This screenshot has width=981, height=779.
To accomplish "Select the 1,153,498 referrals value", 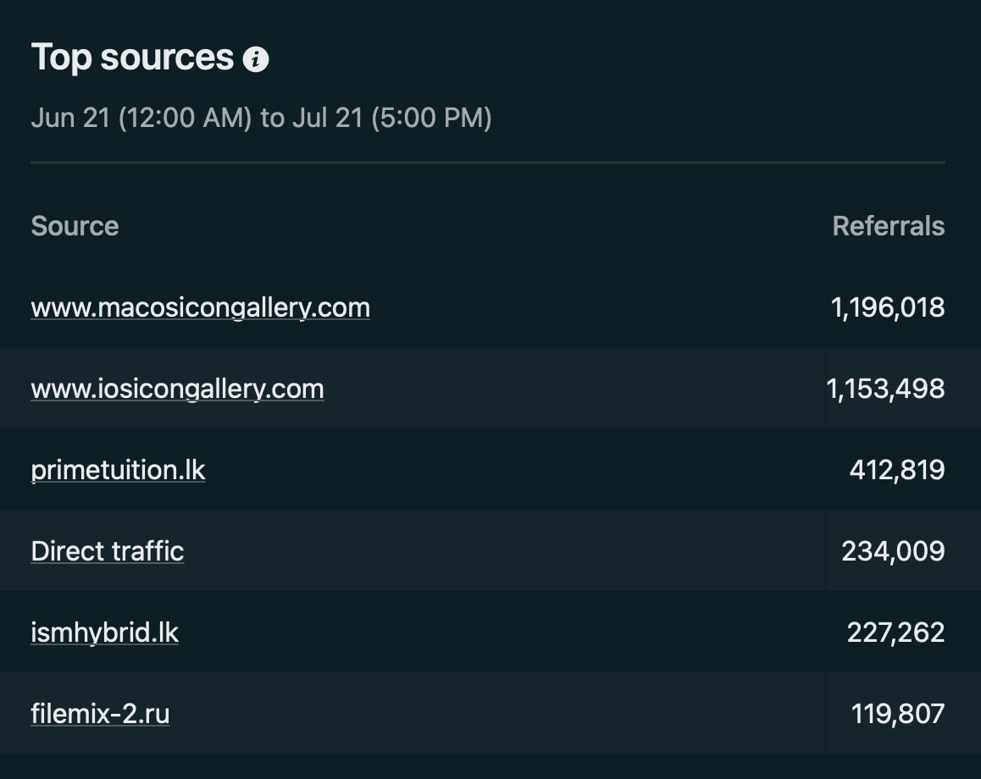I will pos(885,389).
